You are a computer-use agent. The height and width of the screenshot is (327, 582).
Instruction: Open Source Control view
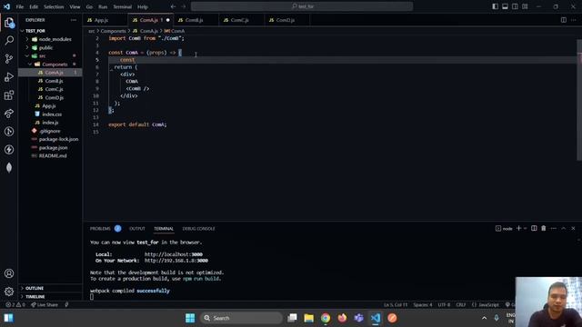tap(9, 58)
